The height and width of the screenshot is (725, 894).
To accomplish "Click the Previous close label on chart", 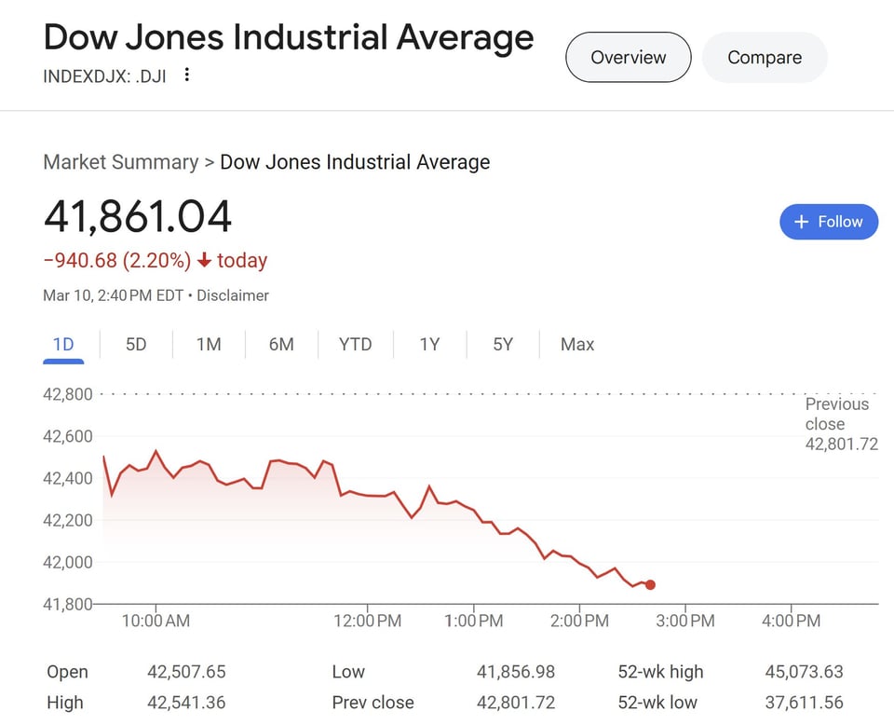I will pyautogui.click(x=836, y=414).
